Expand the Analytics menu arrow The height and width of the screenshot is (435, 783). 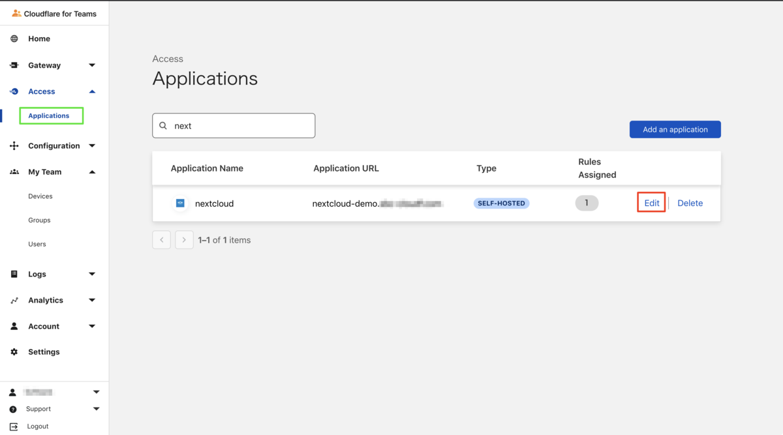pos(92,300)
